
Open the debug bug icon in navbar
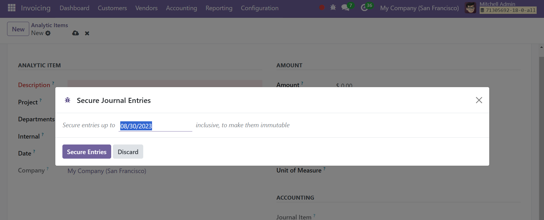tap(333, 8)
